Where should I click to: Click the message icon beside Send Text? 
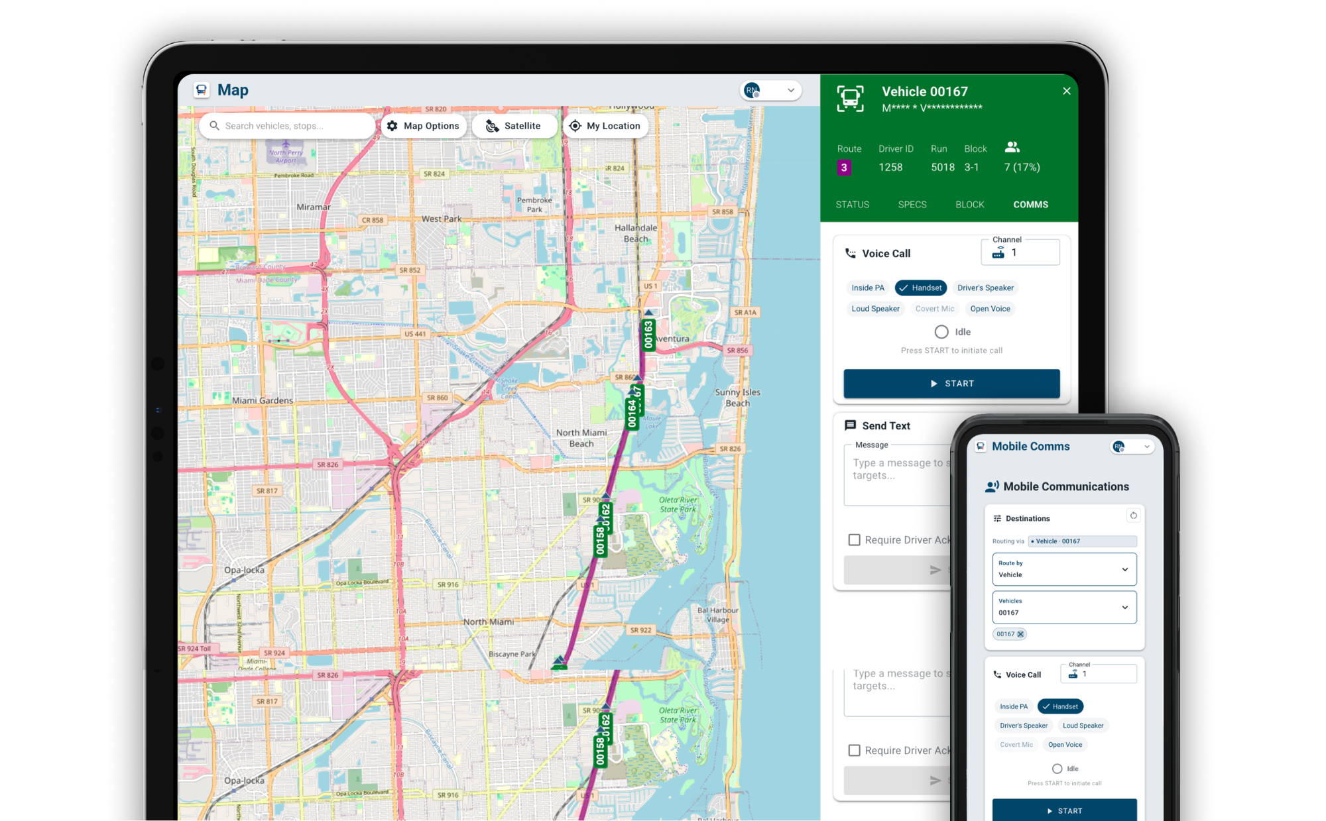point(851,425)
